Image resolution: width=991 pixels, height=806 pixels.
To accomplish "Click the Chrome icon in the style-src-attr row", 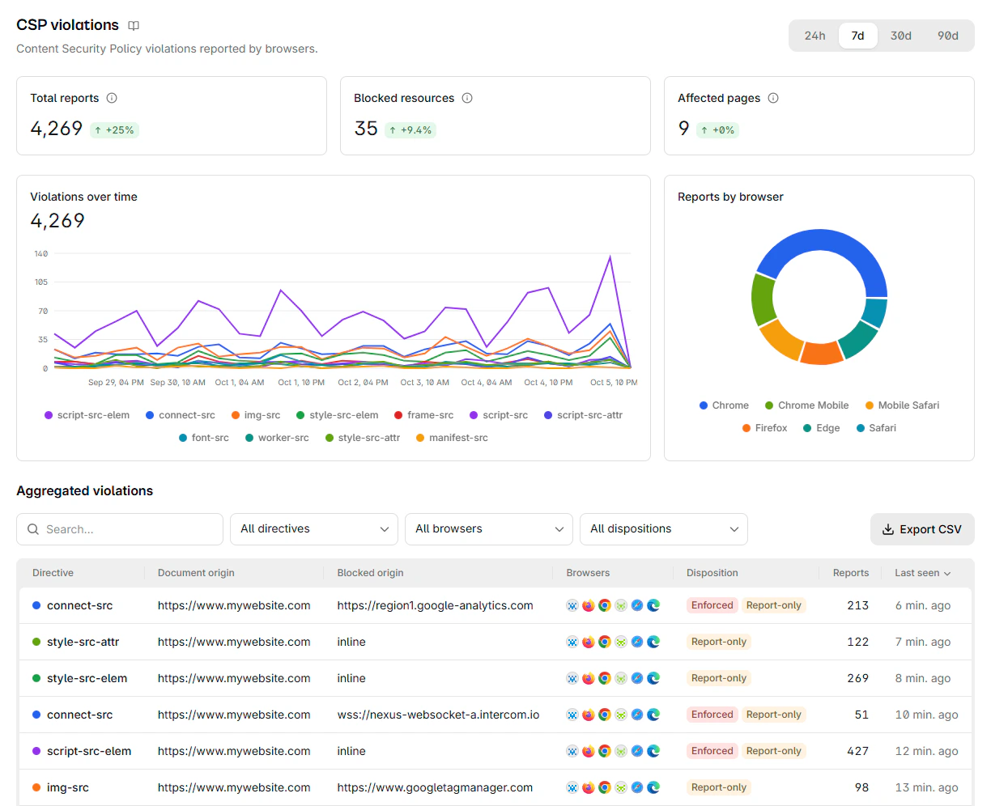I will (605, 642).
